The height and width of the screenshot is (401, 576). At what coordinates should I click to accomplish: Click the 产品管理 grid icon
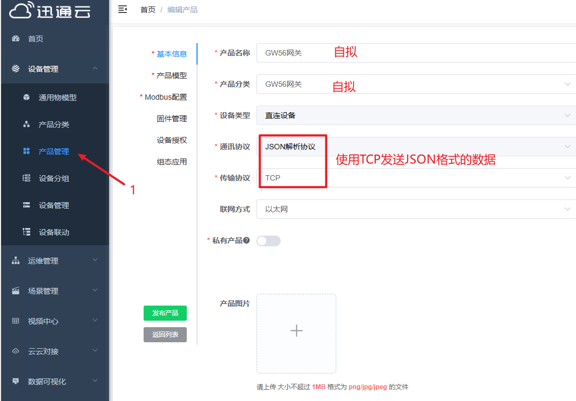26,151
